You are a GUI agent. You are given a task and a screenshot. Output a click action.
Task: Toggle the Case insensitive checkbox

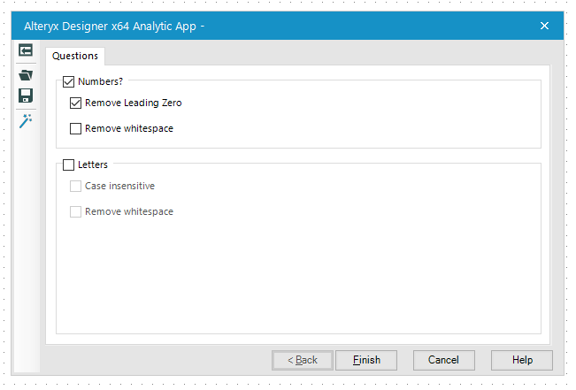point(76,187)
